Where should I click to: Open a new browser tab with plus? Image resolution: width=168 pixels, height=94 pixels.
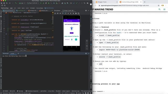click(145, 2)
